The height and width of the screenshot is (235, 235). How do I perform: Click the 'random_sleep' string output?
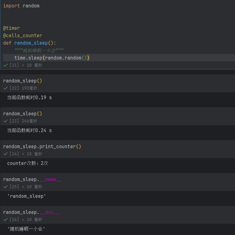tap(27, 196)
